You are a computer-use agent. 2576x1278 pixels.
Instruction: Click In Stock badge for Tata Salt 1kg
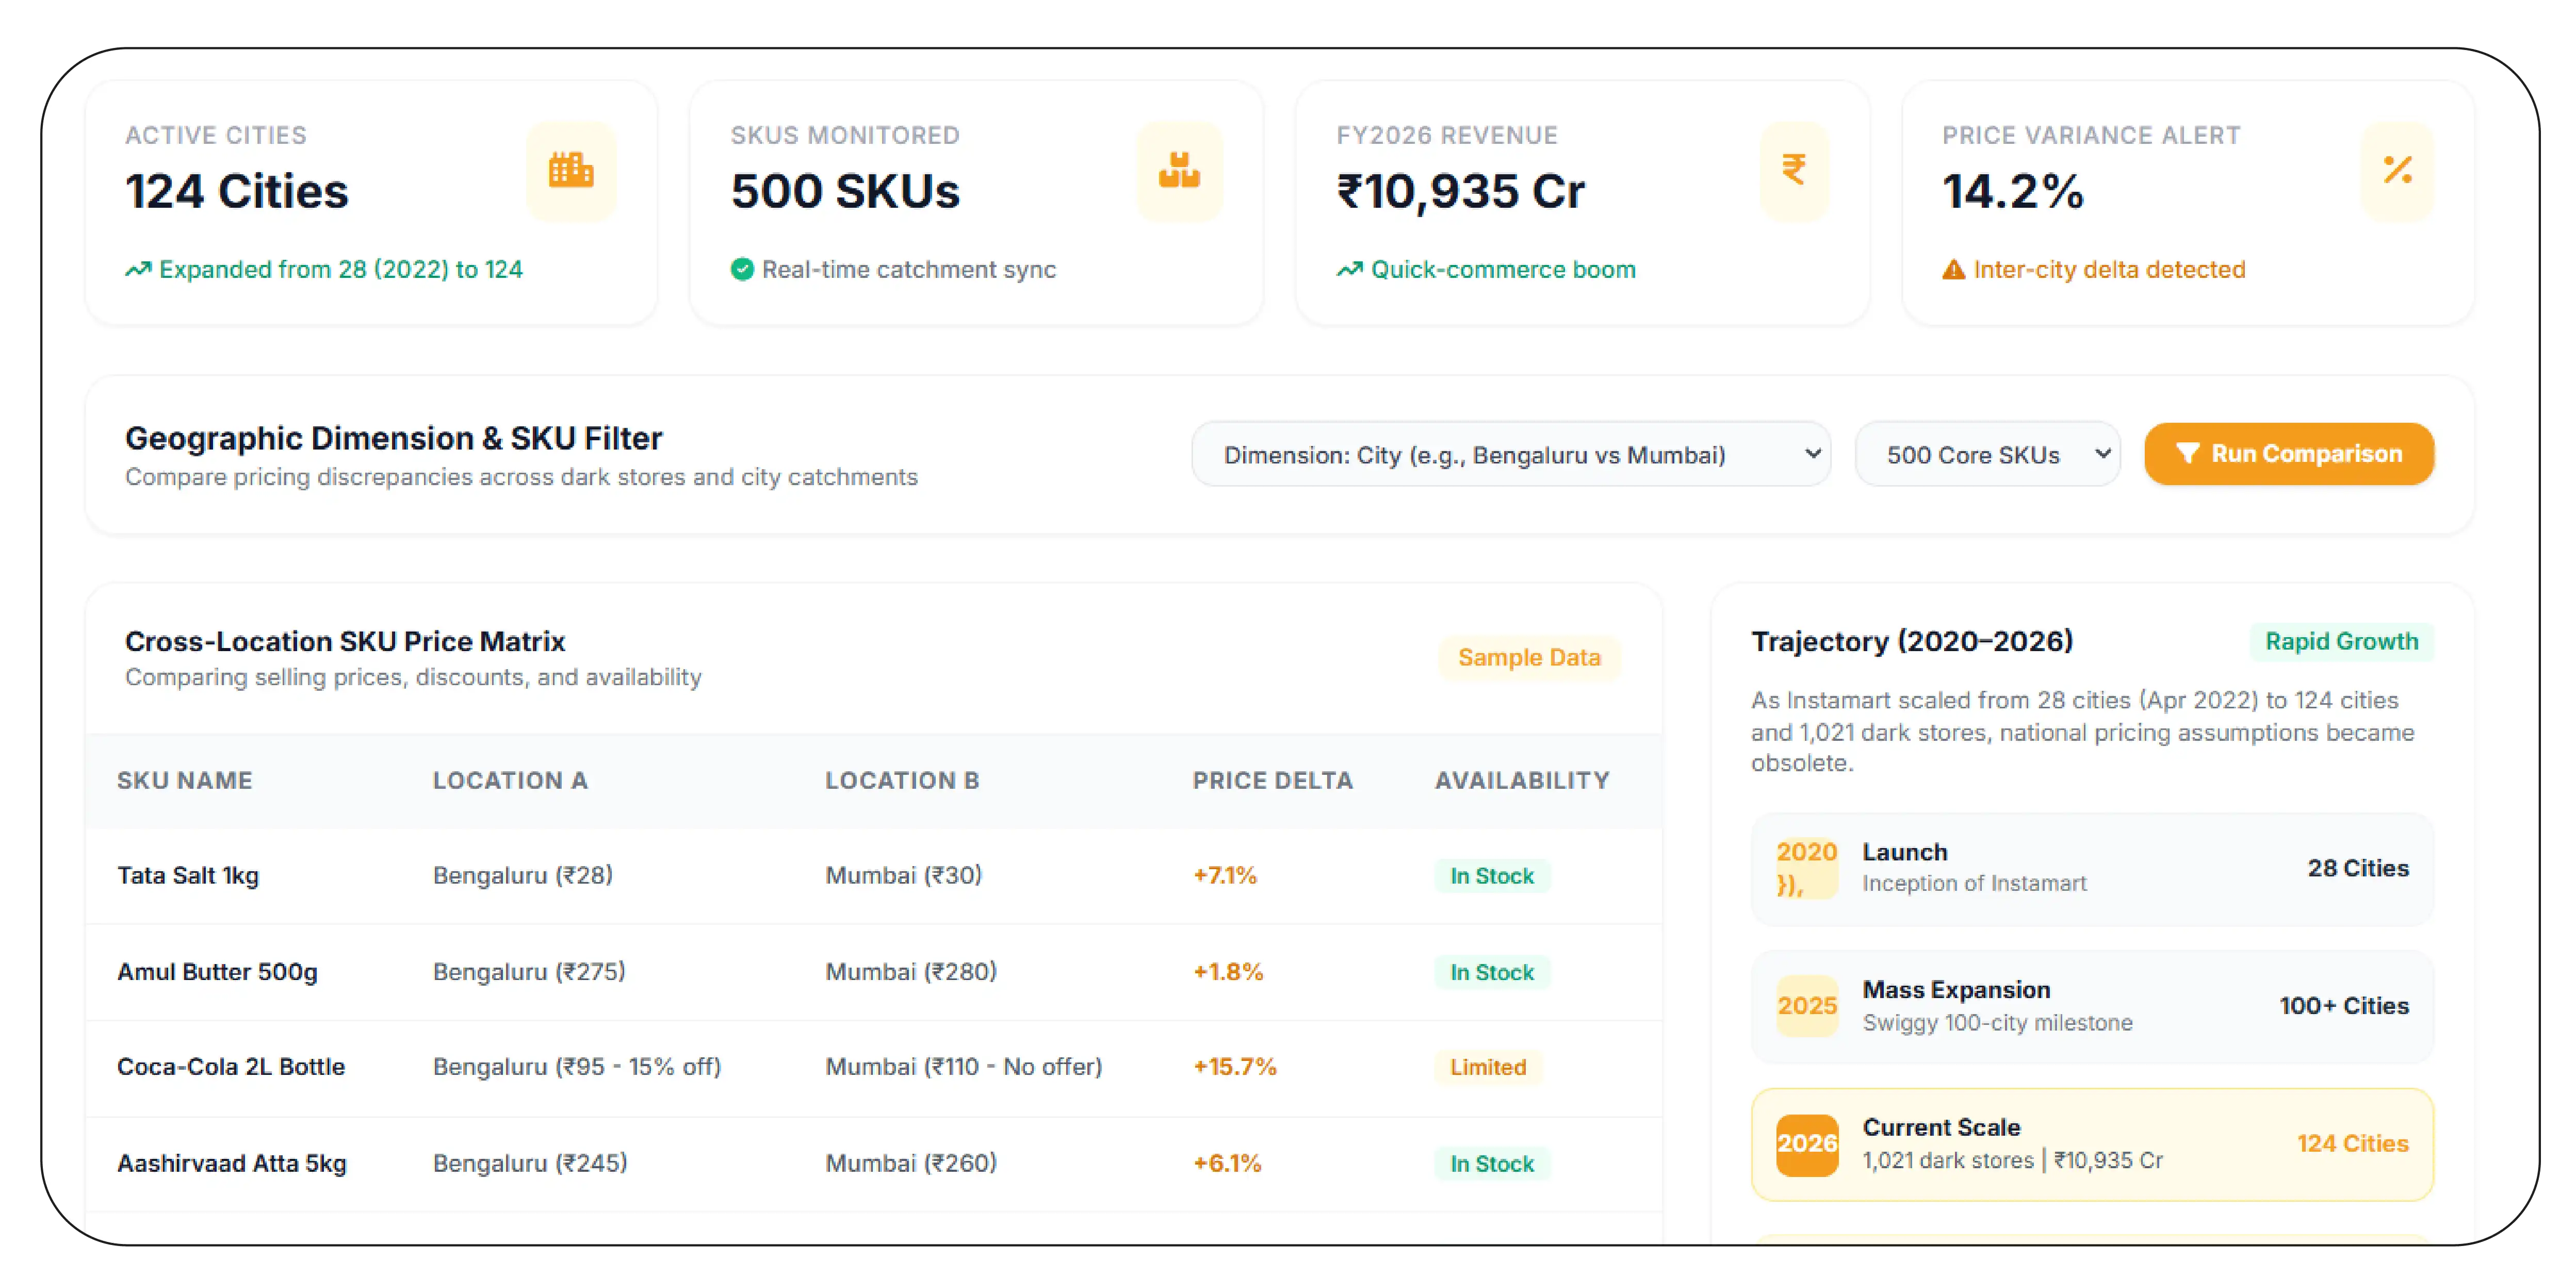(x=1492, y=876)
